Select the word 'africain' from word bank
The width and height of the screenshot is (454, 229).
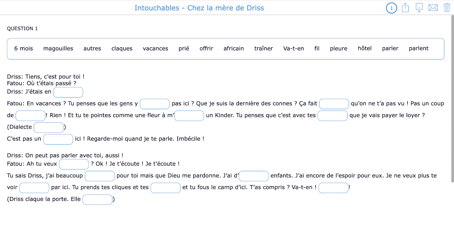[x=234, y=48]
